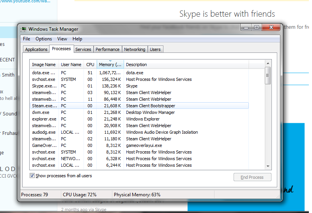Screen dimensions: 312x213
Task: Click Smith contact in Skype sidebar
Action: (8, 75)
